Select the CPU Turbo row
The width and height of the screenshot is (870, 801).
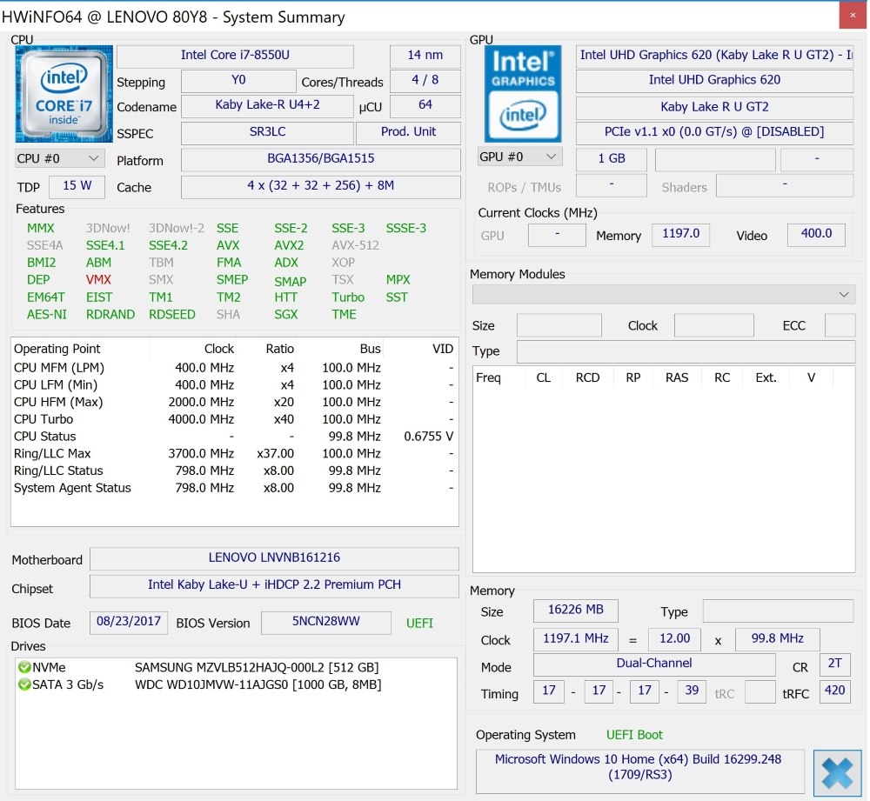[x=233, y=419]
